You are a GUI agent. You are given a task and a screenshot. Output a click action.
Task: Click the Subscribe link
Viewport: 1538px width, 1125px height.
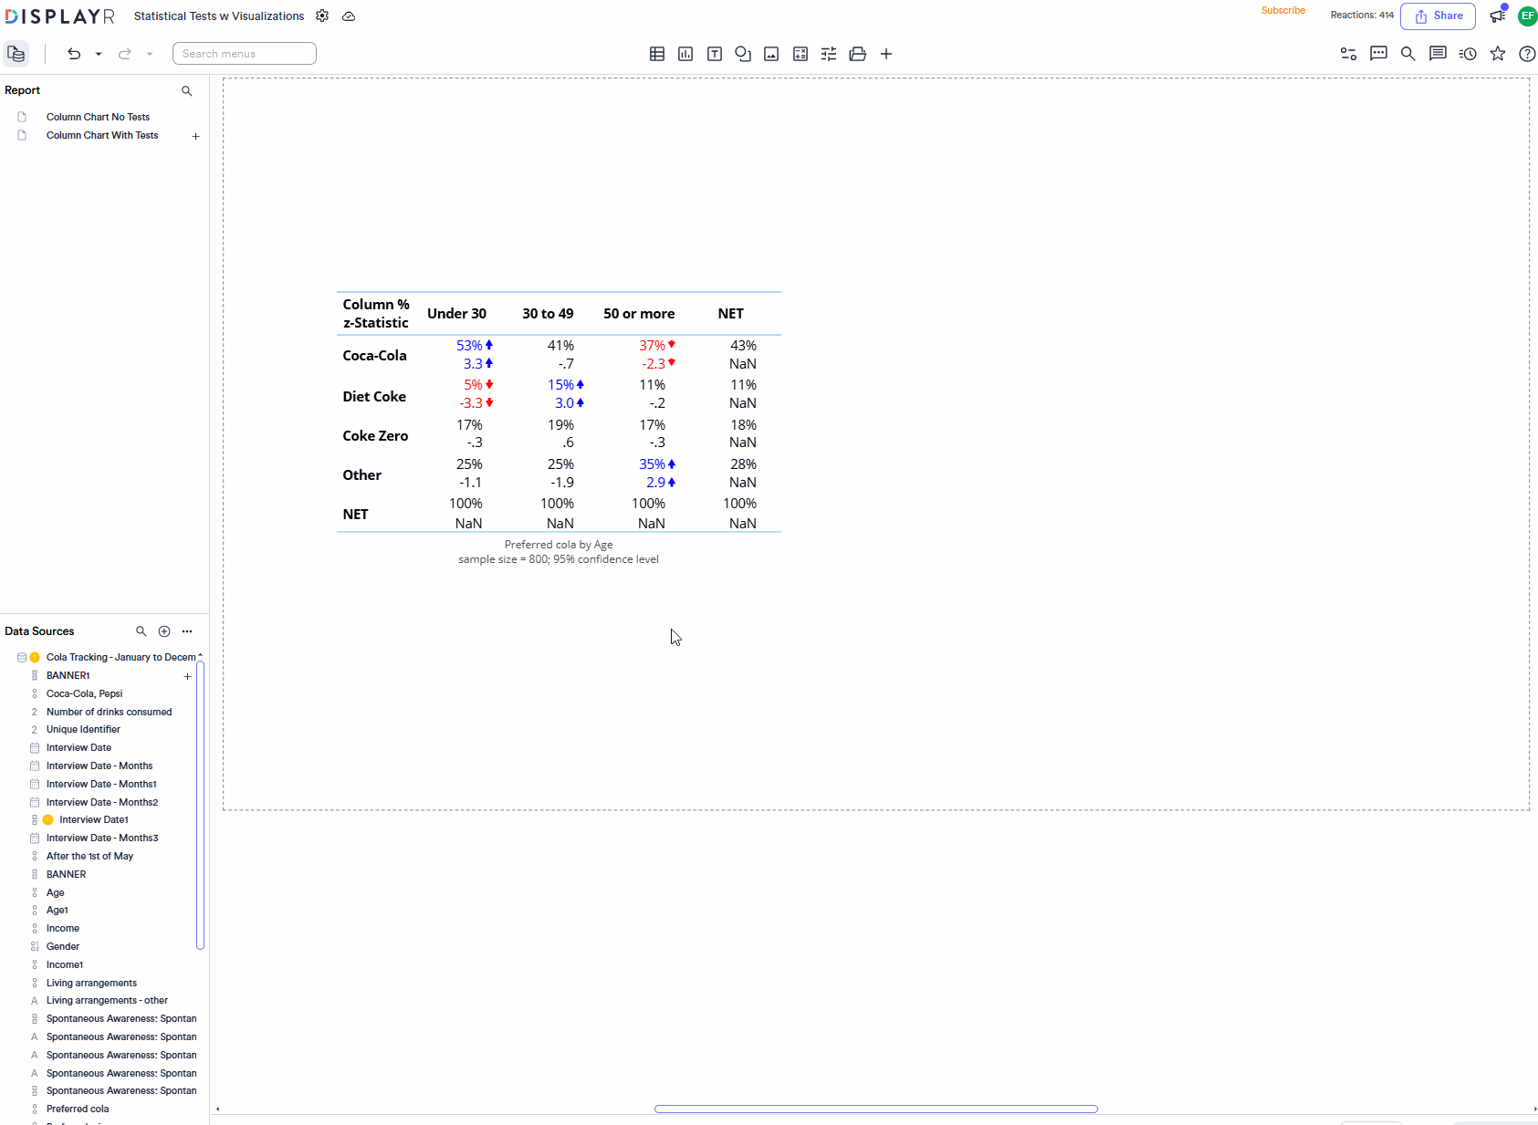1283,10
